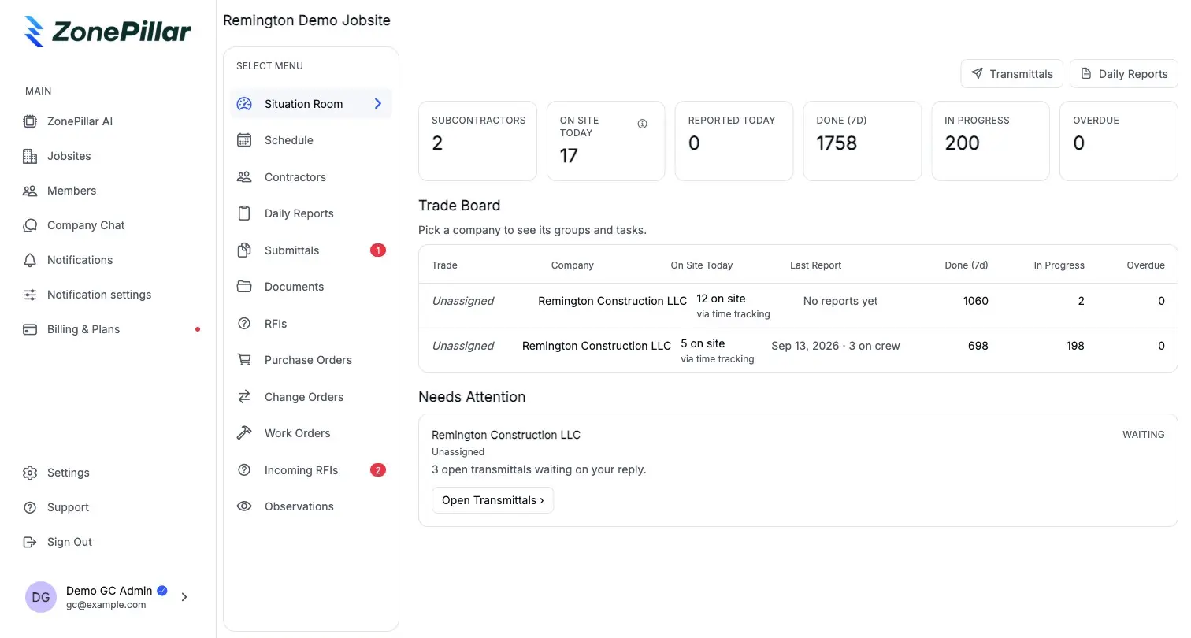Viewport: 1191px width, 638px height.
Task: Click the Incoming RFIs question icon
Action: (244, 470)
